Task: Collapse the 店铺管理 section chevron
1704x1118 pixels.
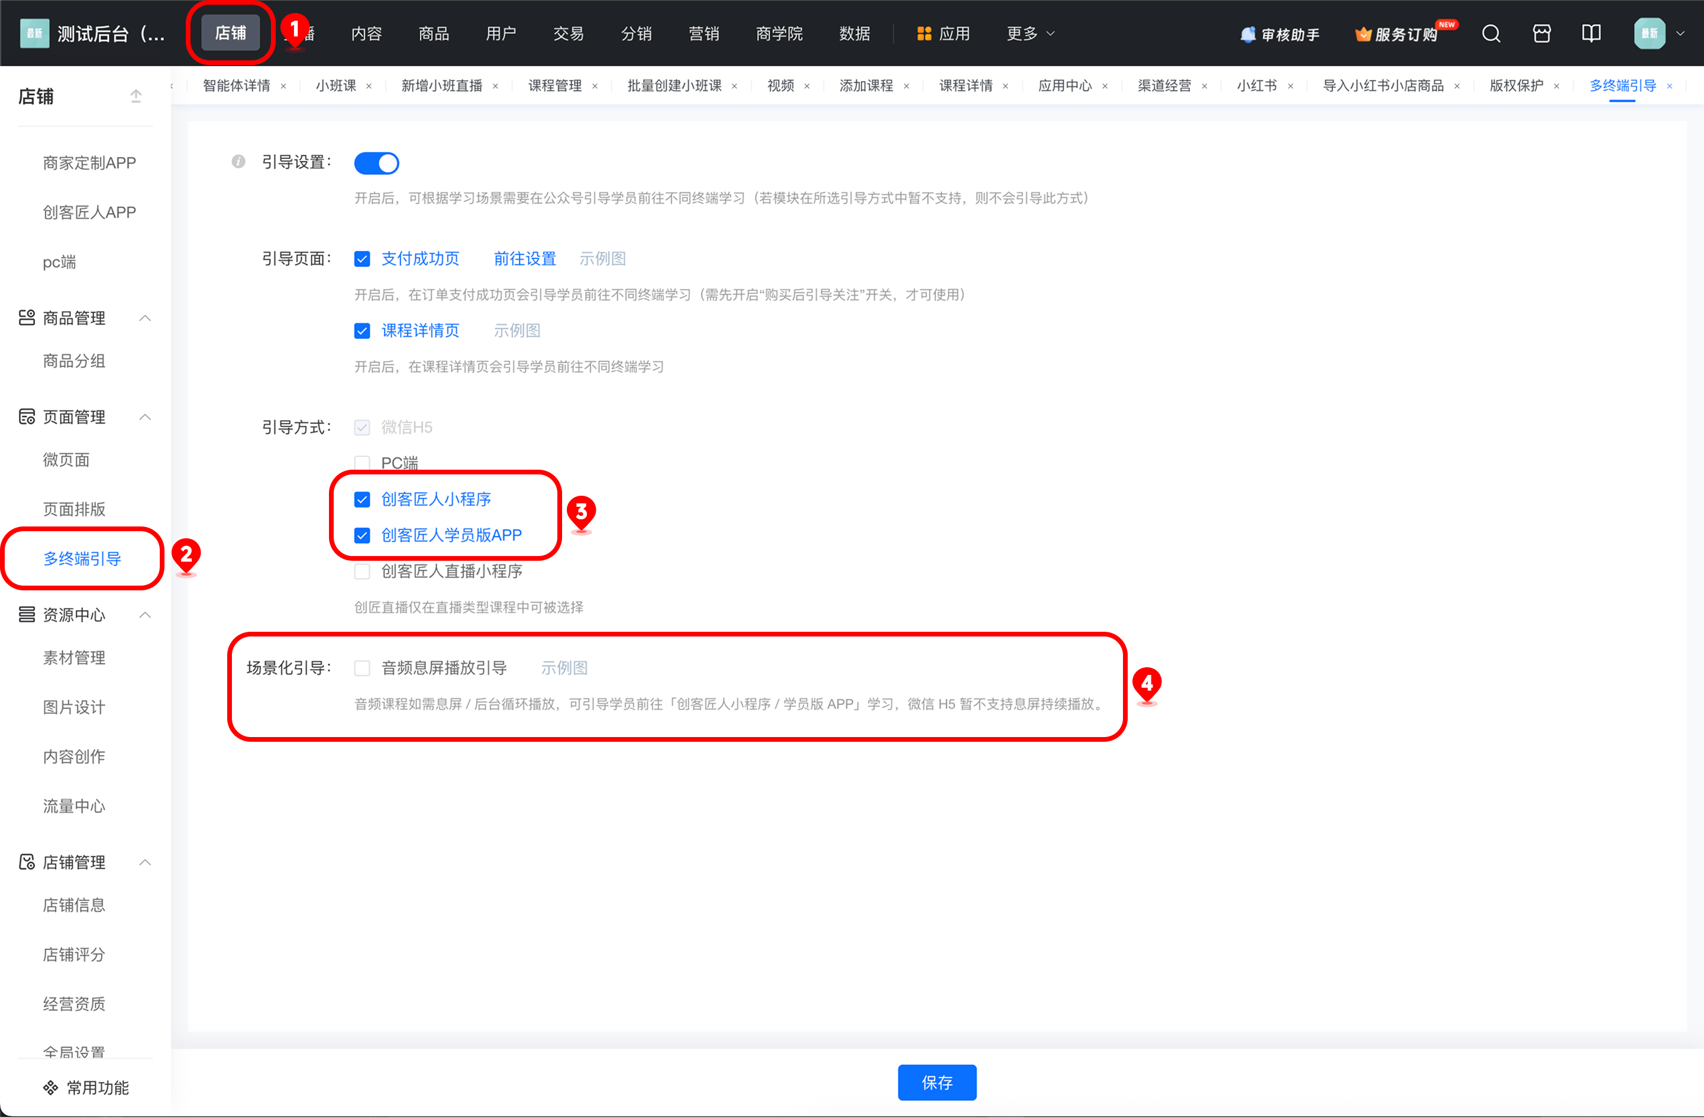Action: 146,862
